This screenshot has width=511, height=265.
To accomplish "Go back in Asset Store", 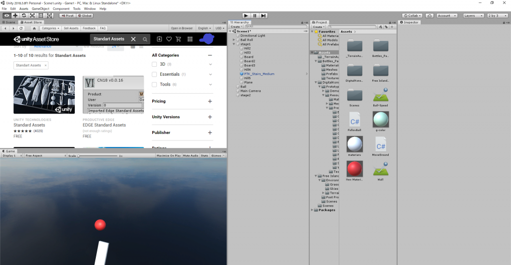I will click(x=5, y=28).
